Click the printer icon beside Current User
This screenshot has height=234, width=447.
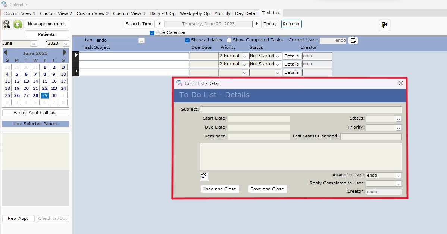[x=353, y=40]
